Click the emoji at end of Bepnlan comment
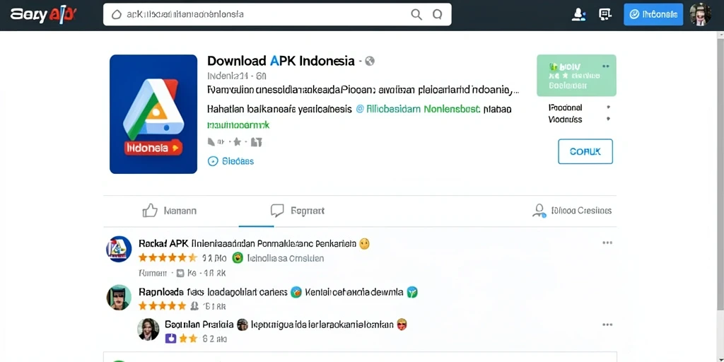724x362 pixels. (x=402, y=325)
